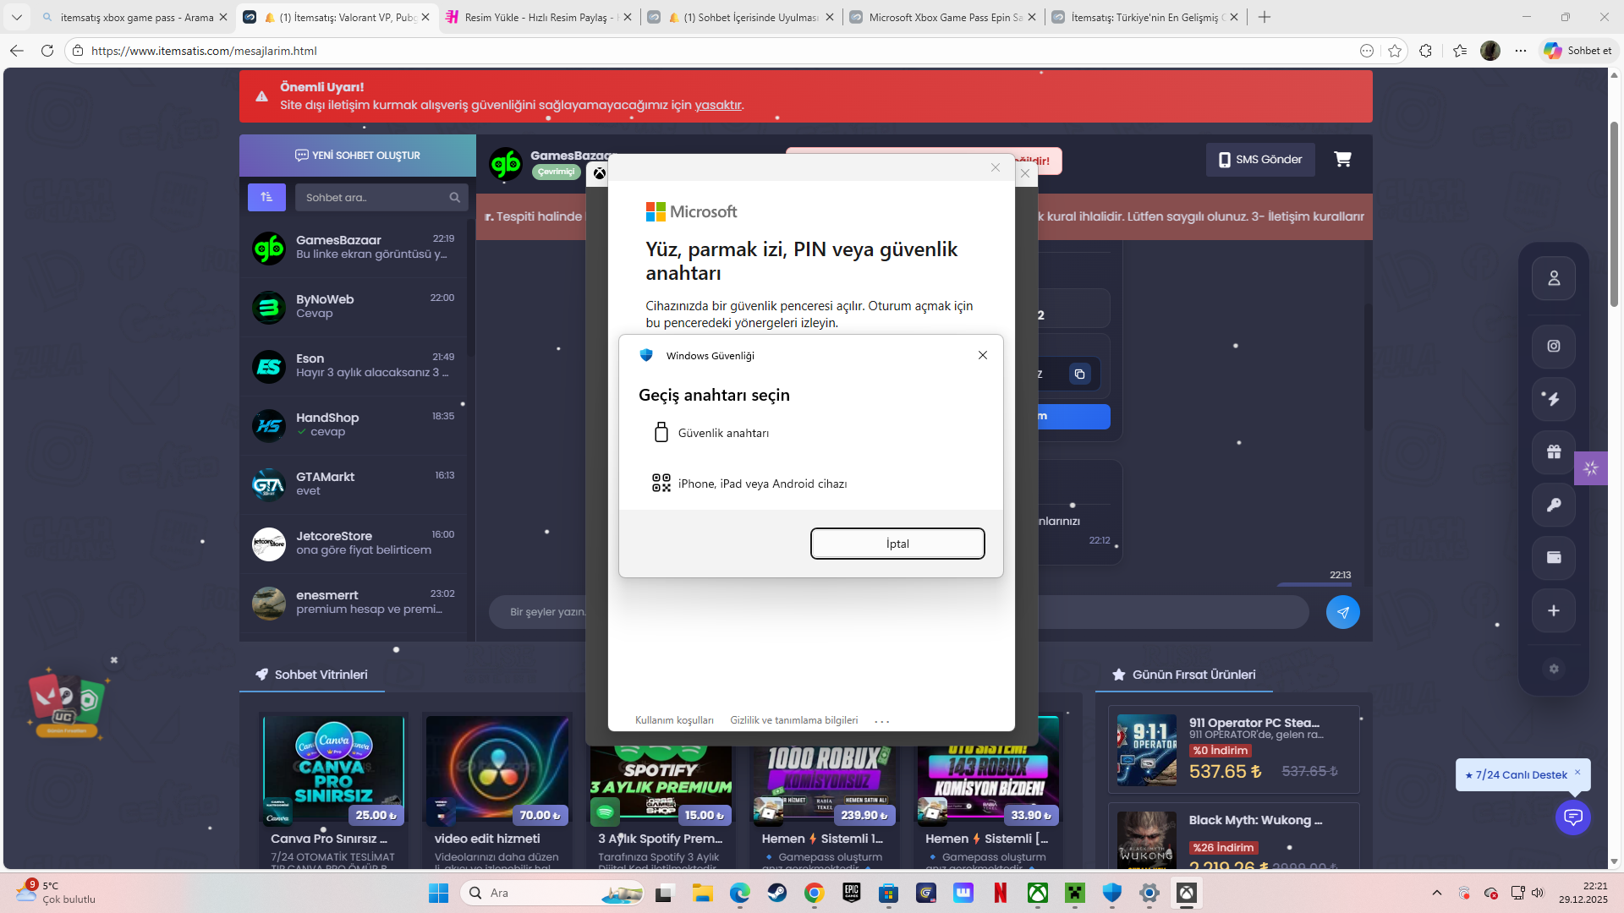Open Microsoft Store from the taskbar
Viewport: 1624px width, 913px height.
[887, 893]
